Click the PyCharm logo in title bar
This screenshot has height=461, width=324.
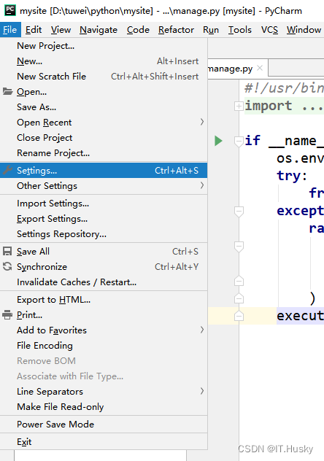coord(10,11)
